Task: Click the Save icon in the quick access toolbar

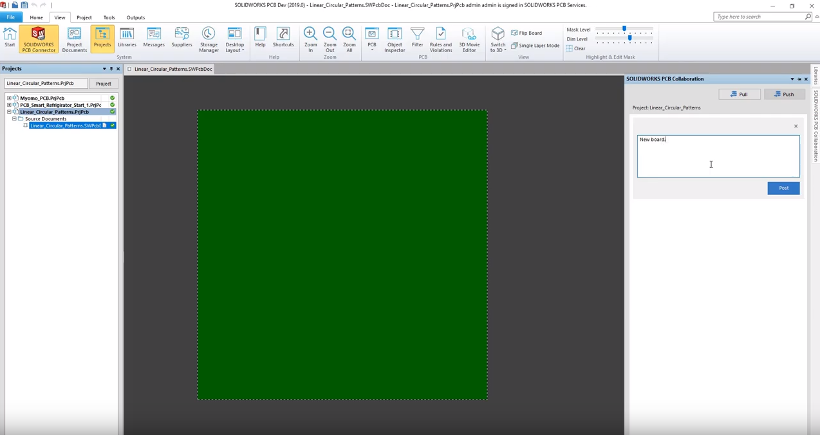Action: [24, 5]
